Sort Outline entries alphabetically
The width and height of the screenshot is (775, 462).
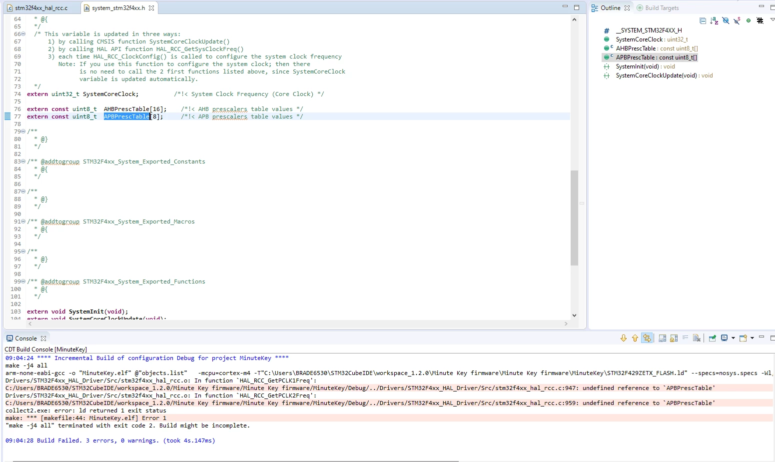pyautogui.click(x=714, y=20)
